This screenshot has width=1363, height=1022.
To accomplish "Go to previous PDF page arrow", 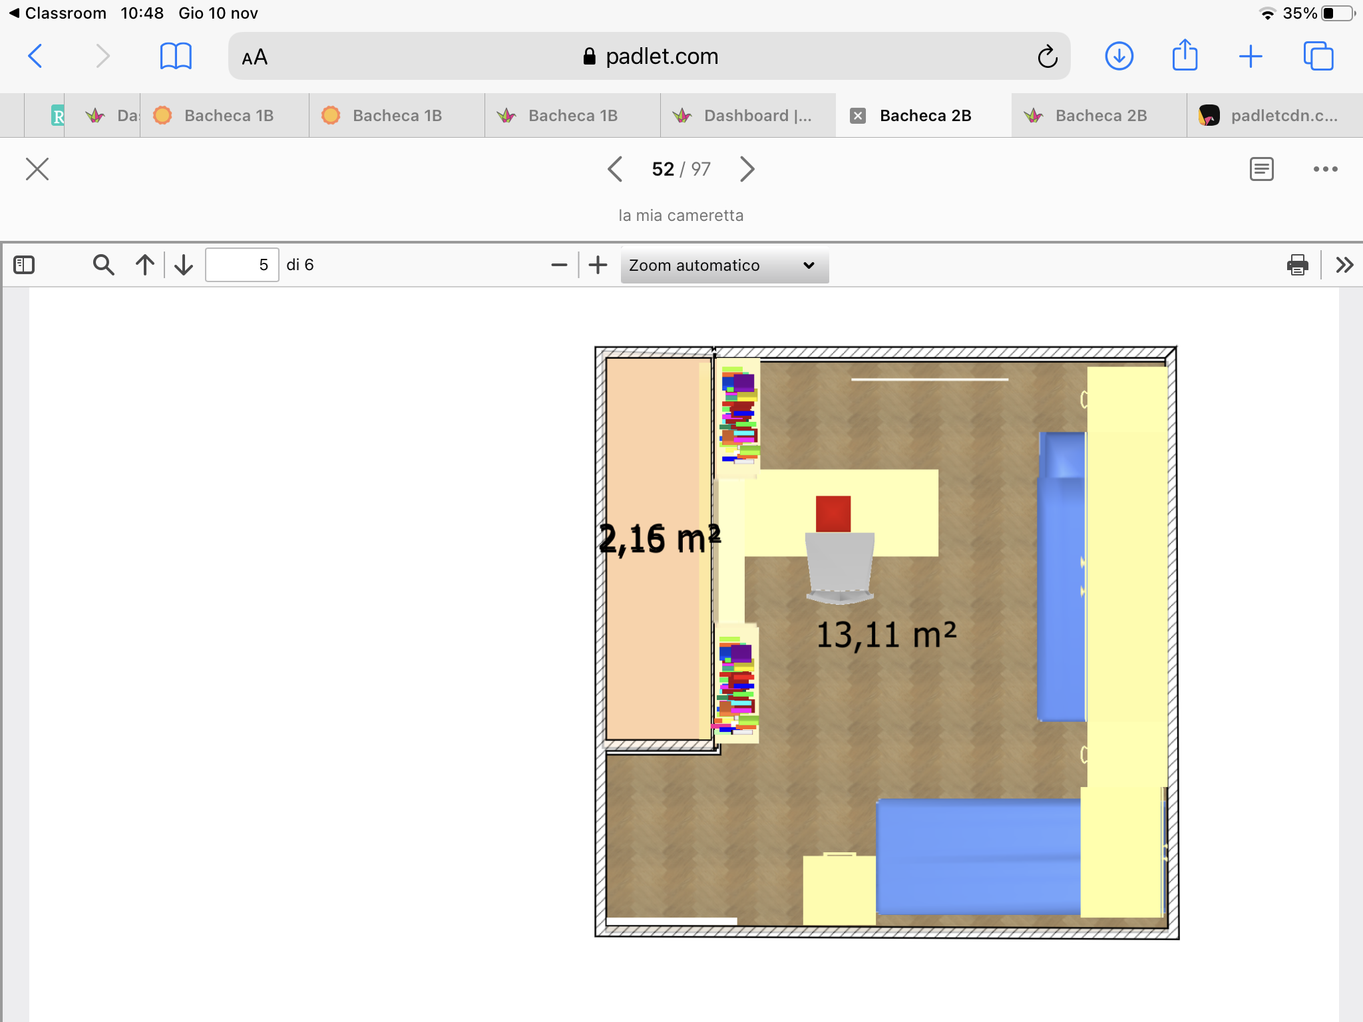I will 144,265.
